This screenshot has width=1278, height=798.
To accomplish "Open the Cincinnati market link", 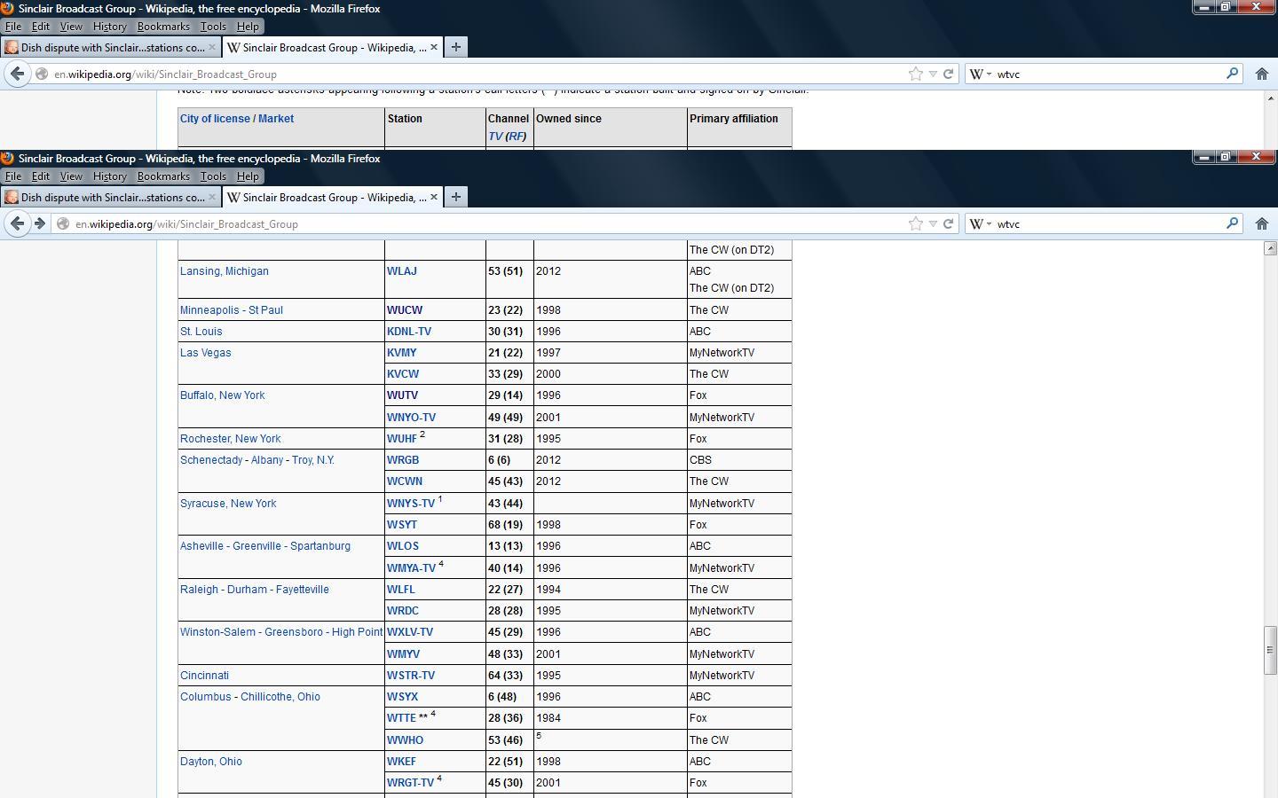I will [x=205, y=676].
